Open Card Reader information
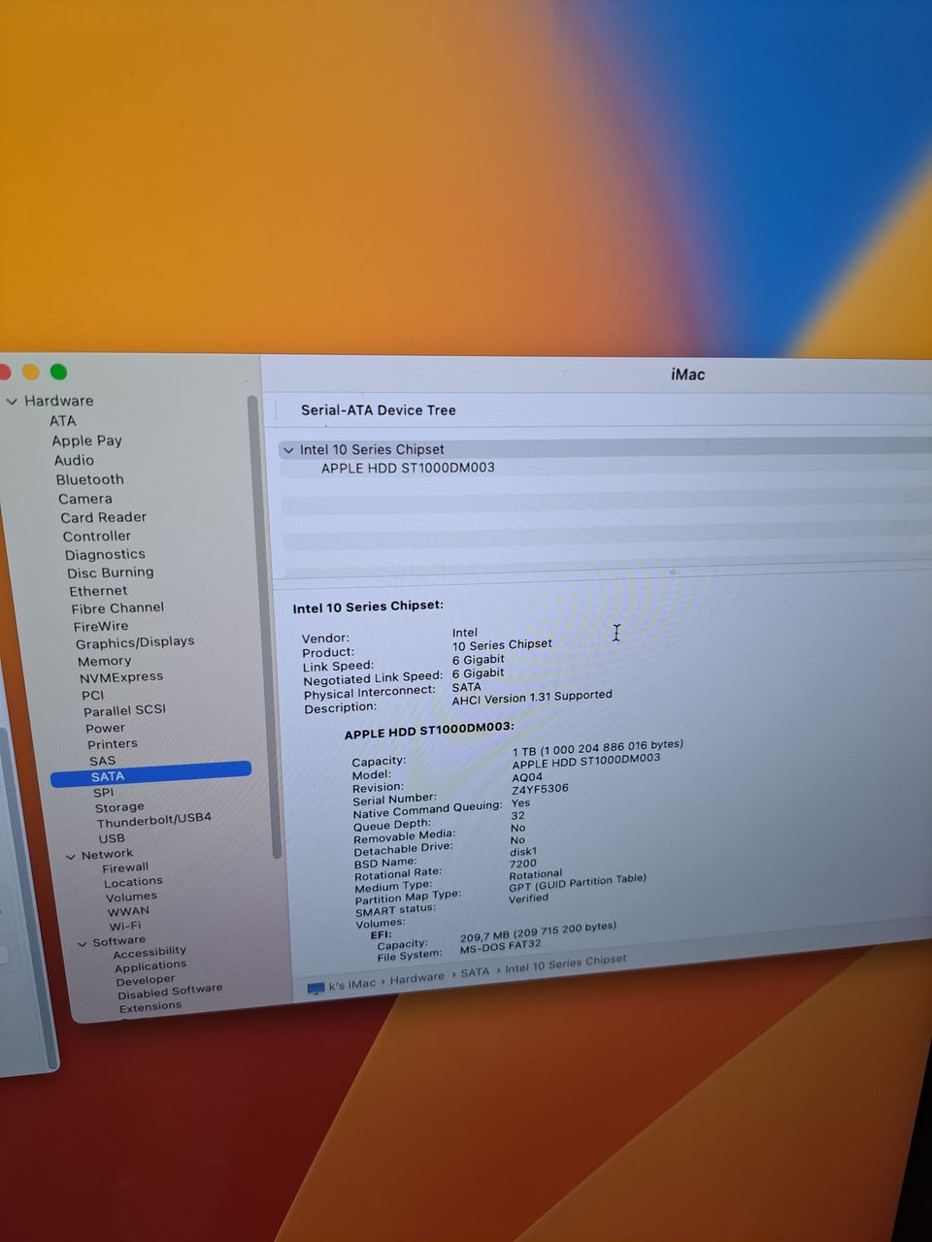The height and width of the screenshot is (1242, 932). (x=104, y=517)
